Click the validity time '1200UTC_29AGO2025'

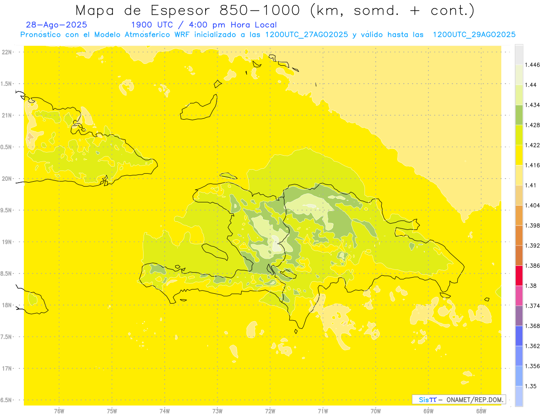click(474, 35)
